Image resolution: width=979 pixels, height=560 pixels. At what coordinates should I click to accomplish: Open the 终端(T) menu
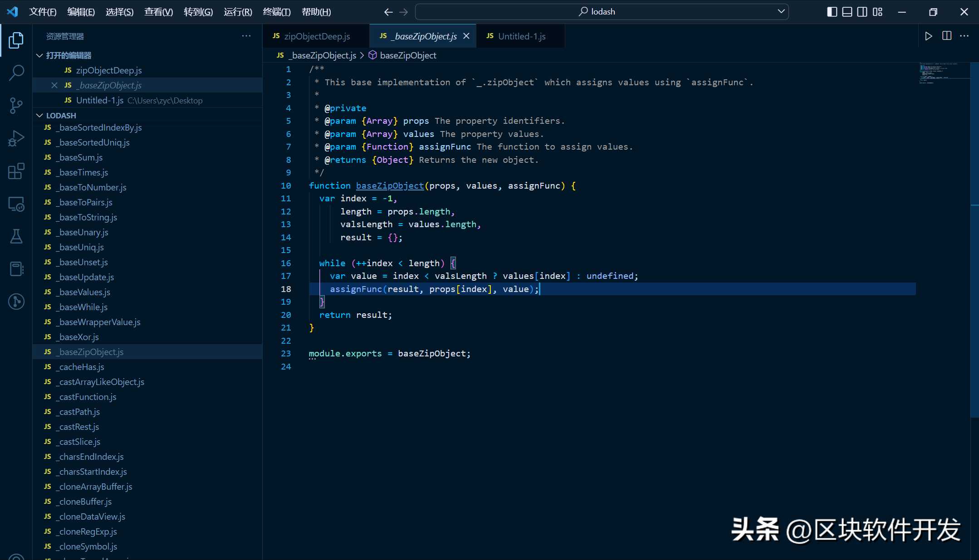click(277, 12)
